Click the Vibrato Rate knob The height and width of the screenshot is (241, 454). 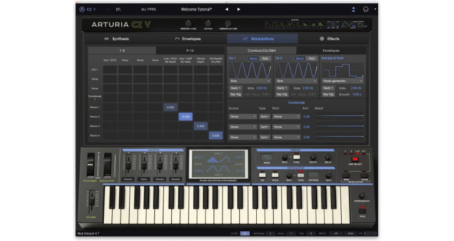tap(285, 157)
